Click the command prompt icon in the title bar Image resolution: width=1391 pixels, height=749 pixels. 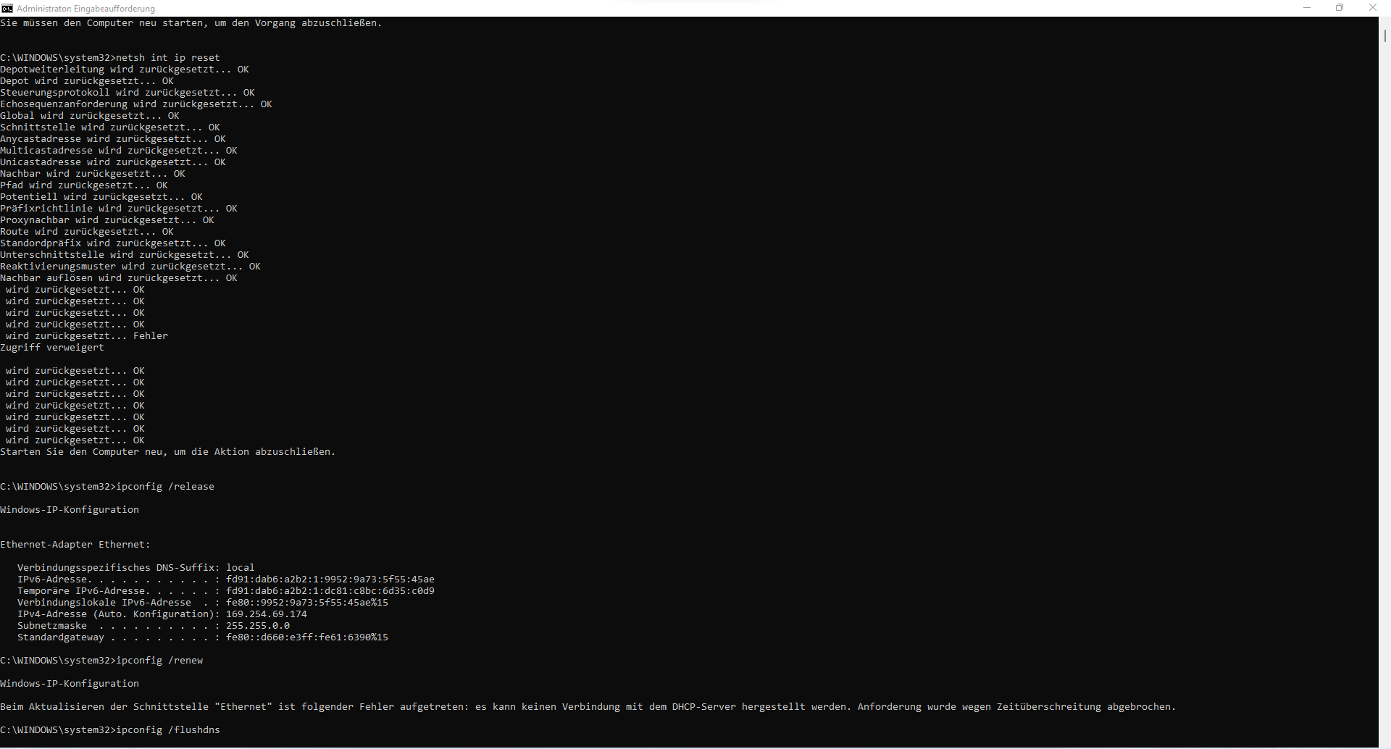pyautogui.click(x=7, y=8)
